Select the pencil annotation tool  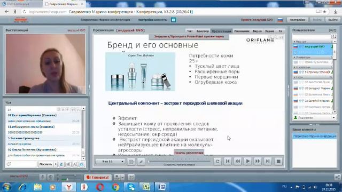point(141,162)
